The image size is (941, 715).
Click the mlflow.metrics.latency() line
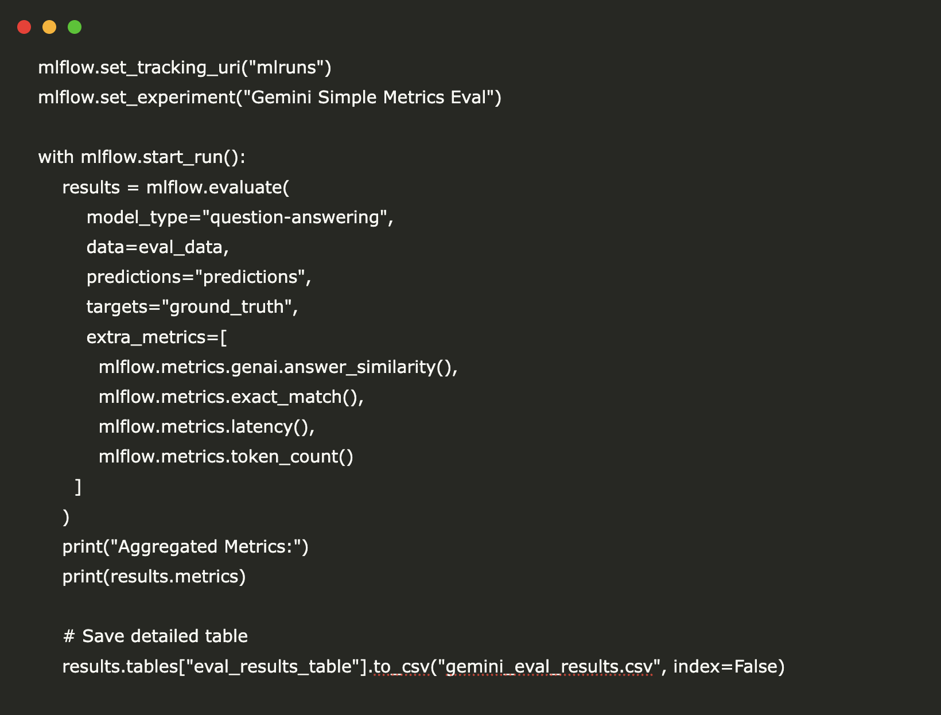point(207,427)
